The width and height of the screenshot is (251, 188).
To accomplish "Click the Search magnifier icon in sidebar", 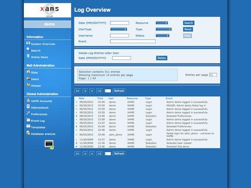I will 28,49.
